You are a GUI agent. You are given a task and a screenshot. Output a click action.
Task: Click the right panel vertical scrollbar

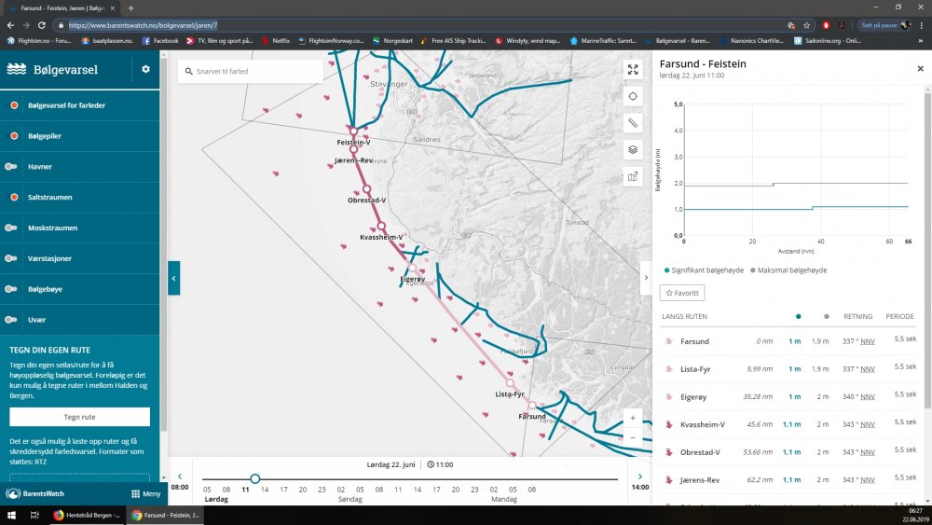927,250
